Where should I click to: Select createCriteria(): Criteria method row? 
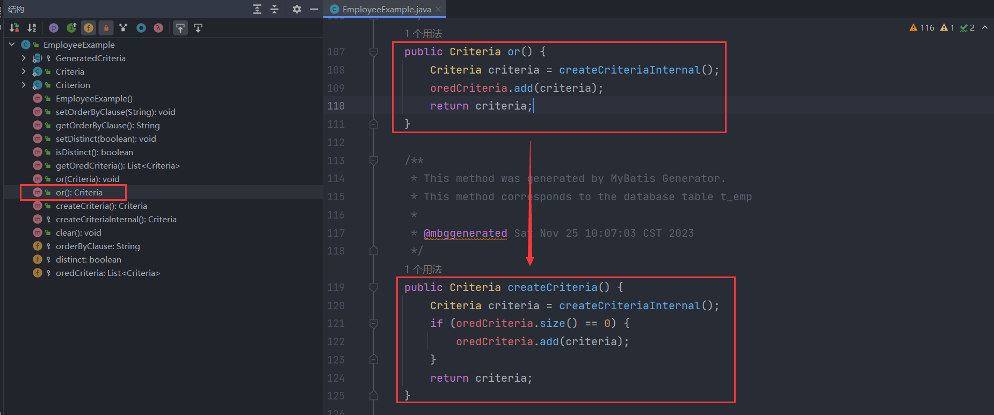click(101, 206)
